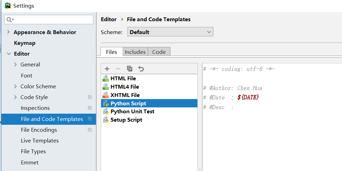This screenshot has height=171, width=342.
Task: Click the remove template minus icon
Action: (118, 69)
